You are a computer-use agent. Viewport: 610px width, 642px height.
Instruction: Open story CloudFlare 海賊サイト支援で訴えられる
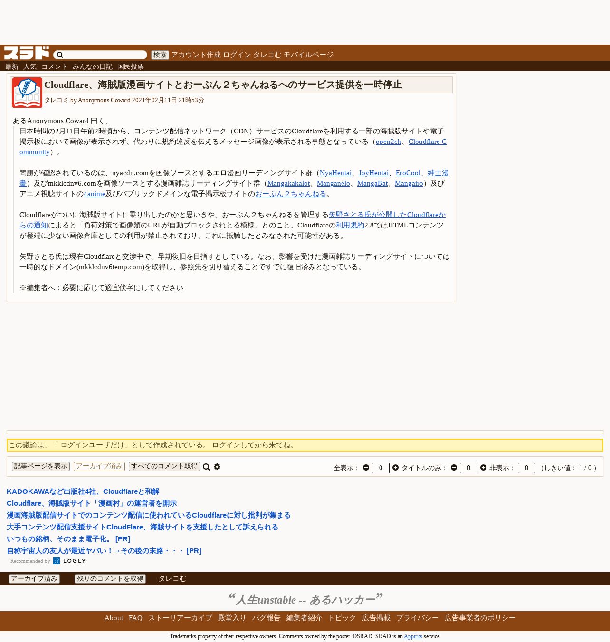(x=143, y=527)
